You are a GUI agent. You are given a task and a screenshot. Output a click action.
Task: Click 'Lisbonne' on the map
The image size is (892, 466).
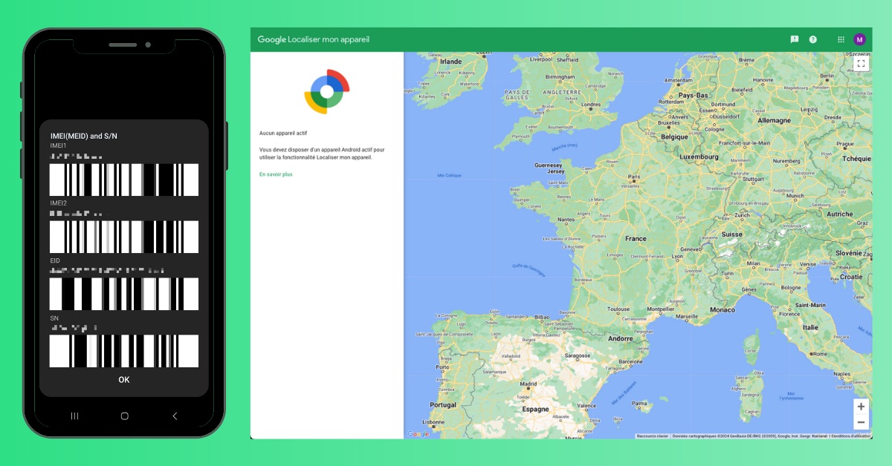433,421
